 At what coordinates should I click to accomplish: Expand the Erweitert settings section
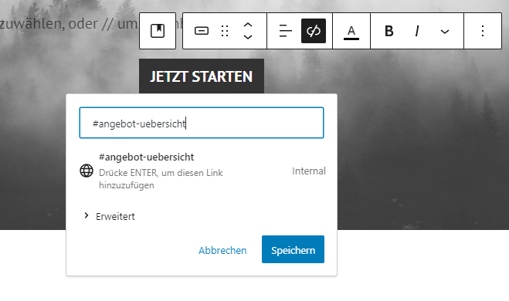click(x=110, y=216)
